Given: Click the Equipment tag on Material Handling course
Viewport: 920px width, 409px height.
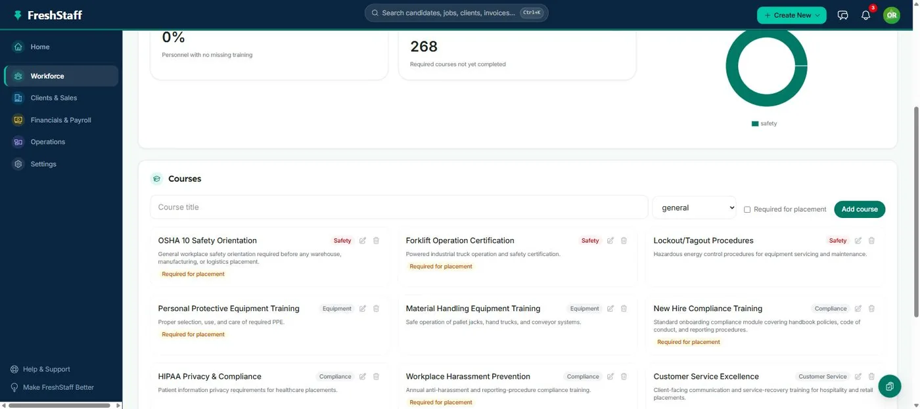Looking at the screenshot, I should point(585,309).
